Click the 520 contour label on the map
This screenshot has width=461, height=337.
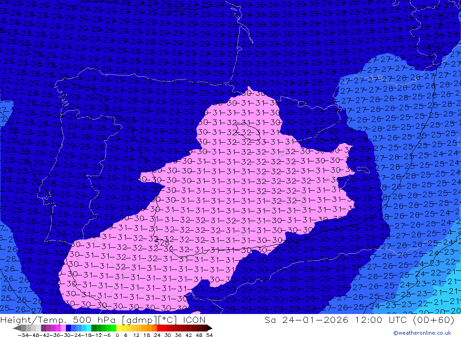point(176,9)
